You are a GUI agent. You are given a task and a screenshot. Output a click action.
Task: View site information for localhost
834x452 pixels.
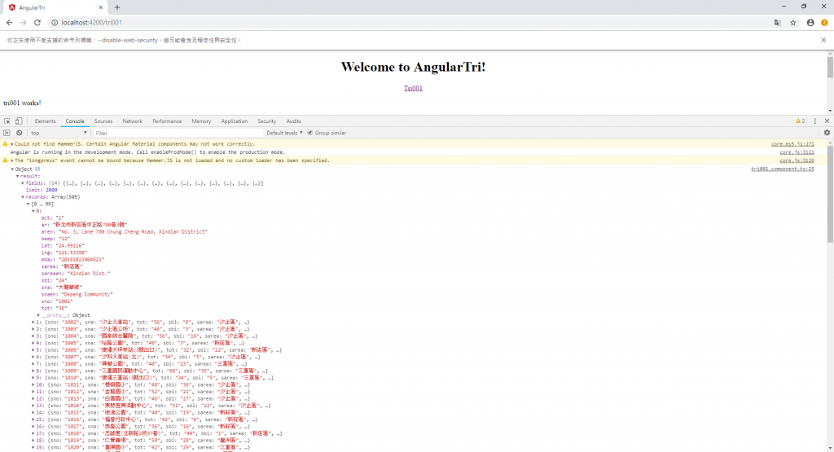pos(55,22)
